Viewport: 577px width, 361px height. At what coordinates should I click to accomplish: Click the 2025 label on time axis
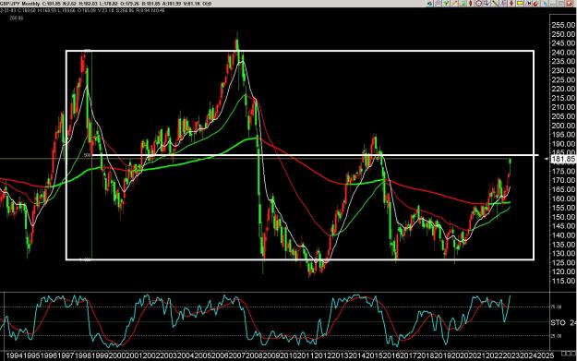click(545, 355)
